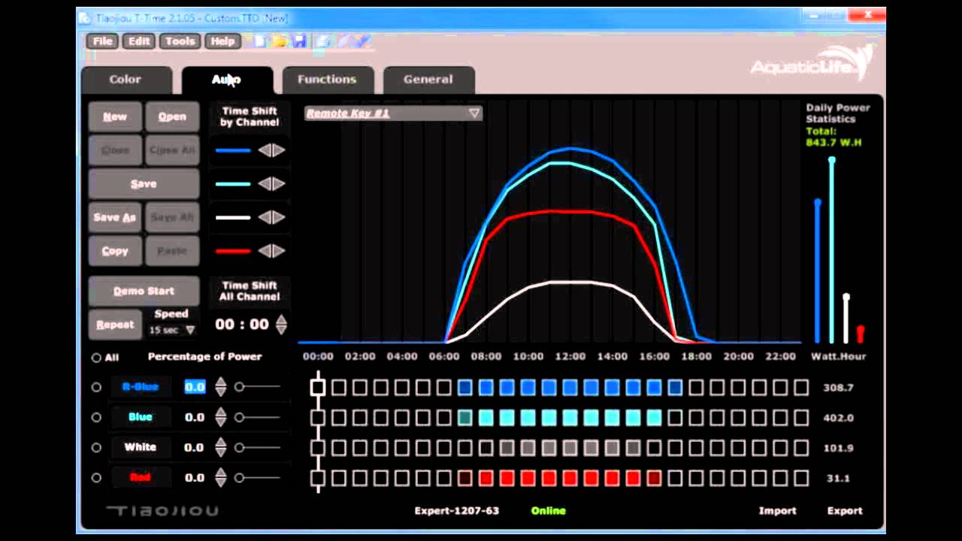The image size is (962, 541).
Task: Open the Tools menu
Action: 180,41
